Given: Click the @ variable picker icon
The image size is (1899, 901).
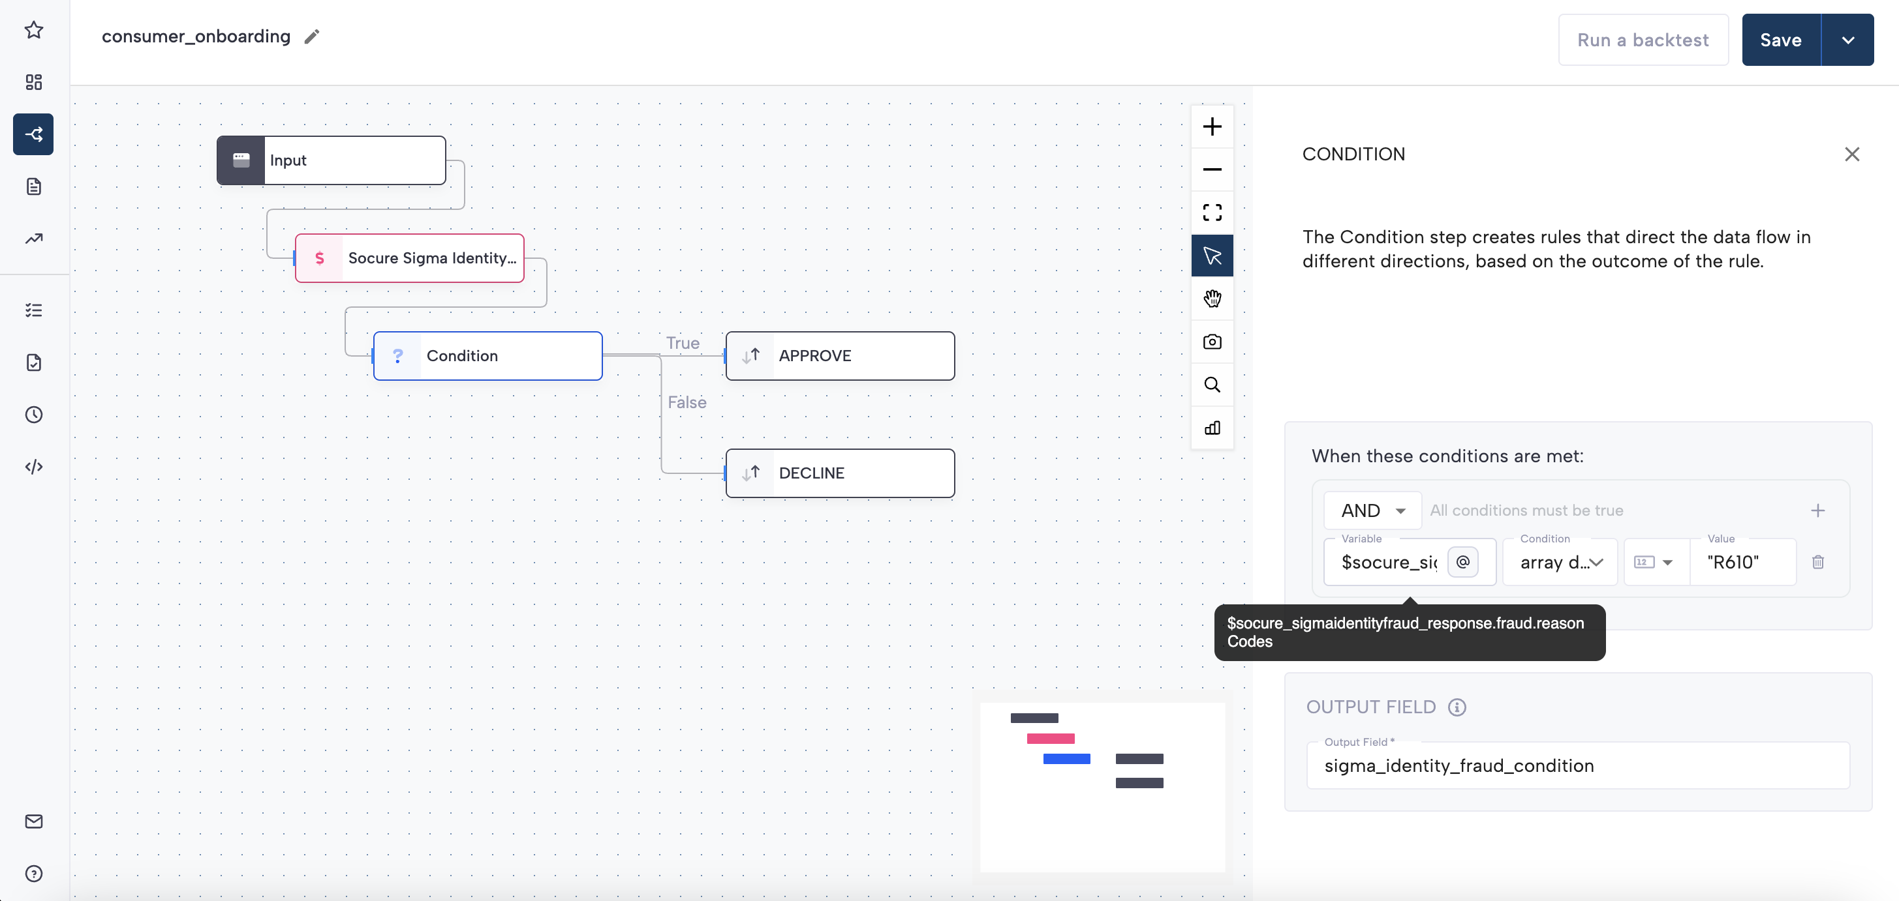Looking at the screenshot, I should [1462, 562].
